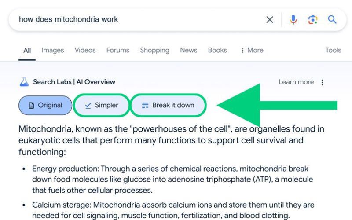Click the Learn more link
Screen dimensions: 352x220
point(296,82)
